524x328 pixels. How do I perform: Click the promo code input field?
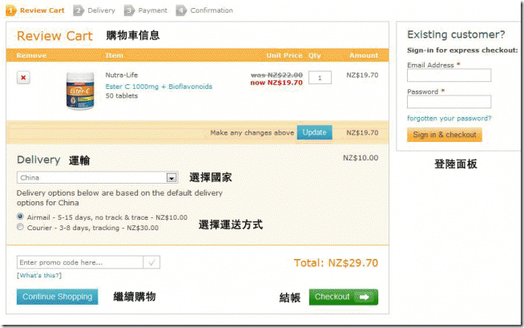(x=80, y=262)
